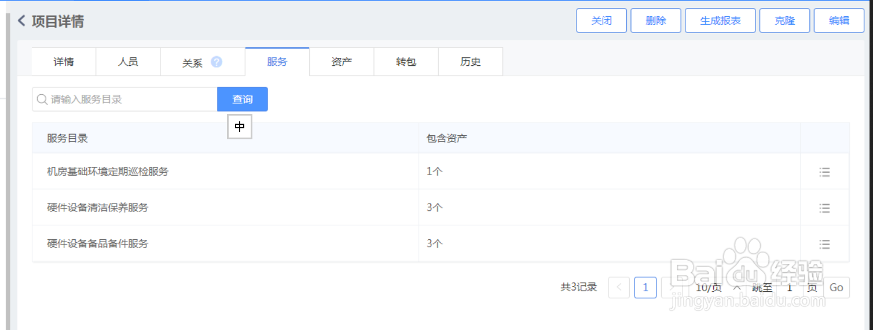Click the 跳至 page number input

point(790,287)
